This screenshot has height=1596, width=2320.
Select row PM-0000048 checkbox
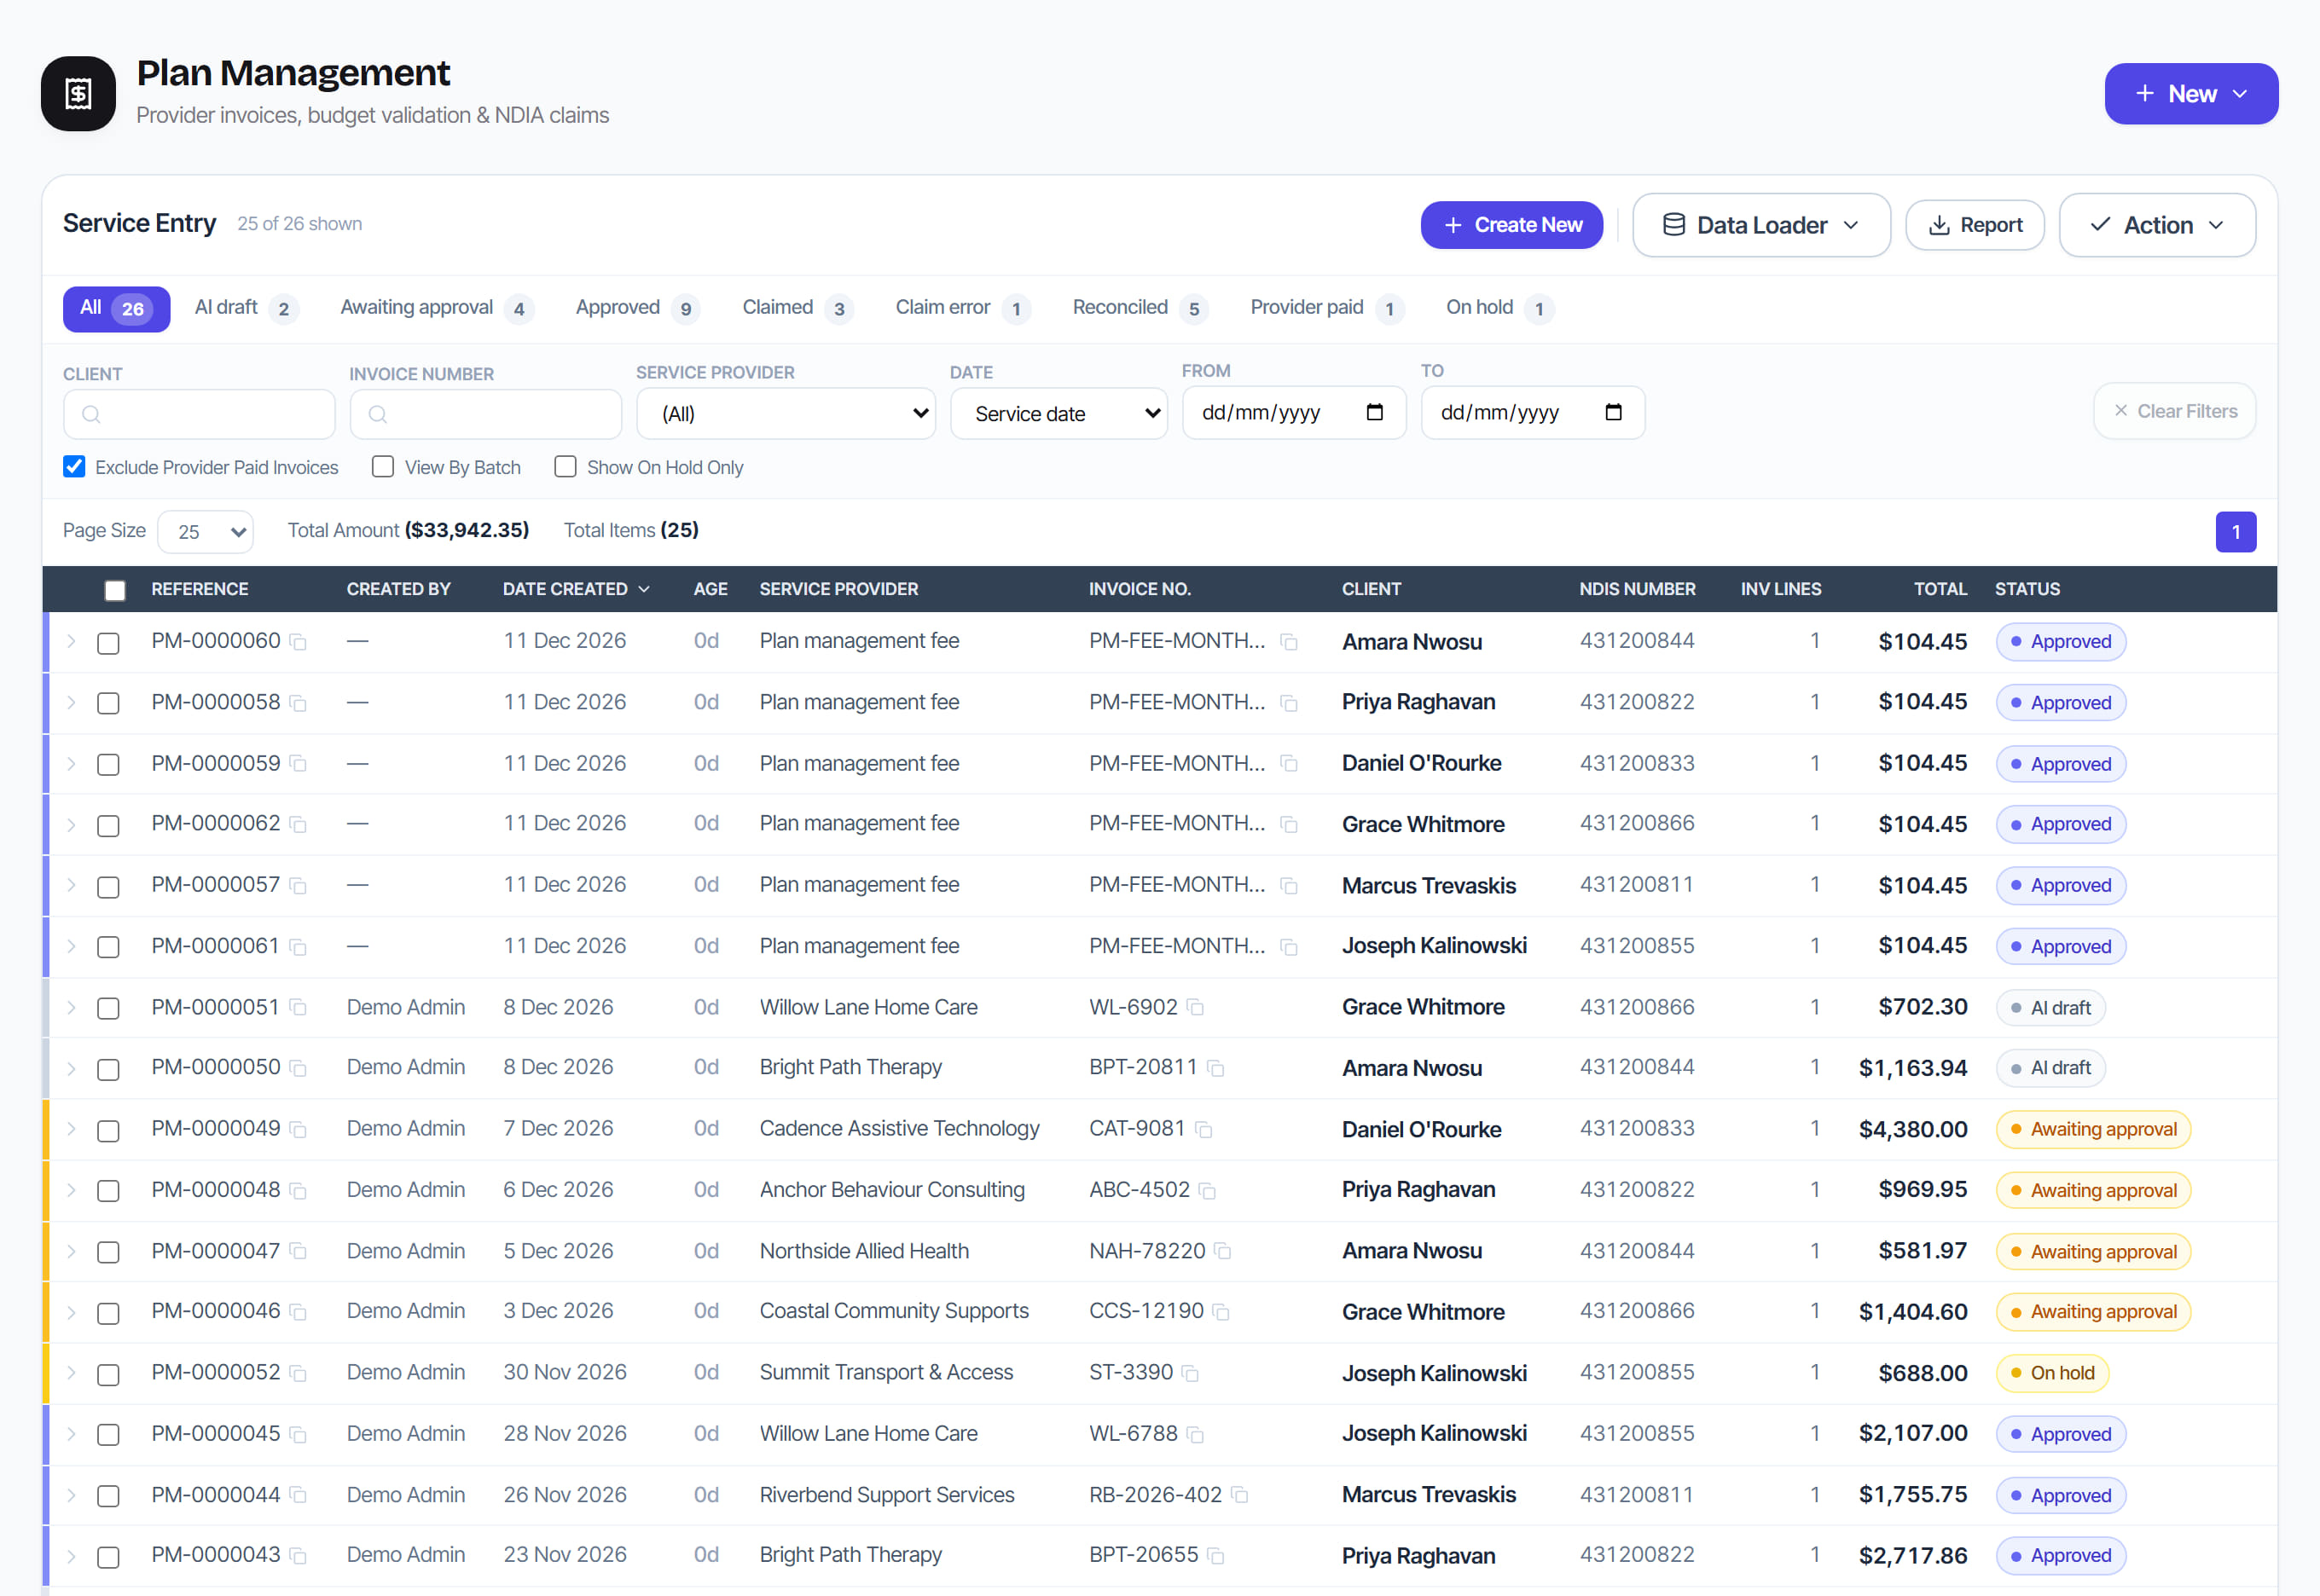pyautogui.click(x=108, y=1191)
